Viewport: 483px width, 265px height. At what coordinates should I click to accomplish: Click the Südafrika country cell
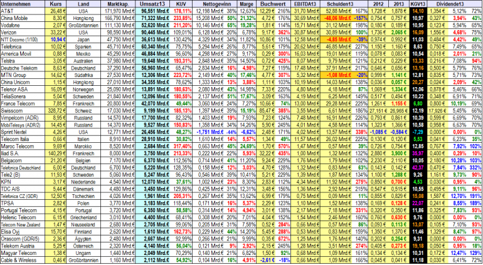coord(83,75)
